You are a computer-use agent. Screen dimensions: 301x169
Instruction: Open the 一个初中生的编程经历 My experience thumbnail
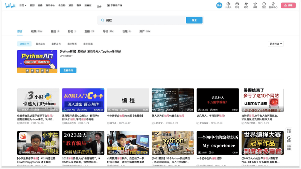coord(218,143)
